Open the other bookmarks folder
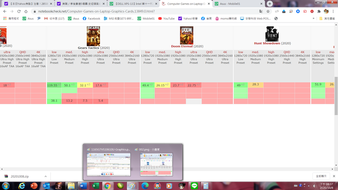Image resolution: width=338 pixels, height=190 pixels. pyautogui.click(x=327, y=18)
